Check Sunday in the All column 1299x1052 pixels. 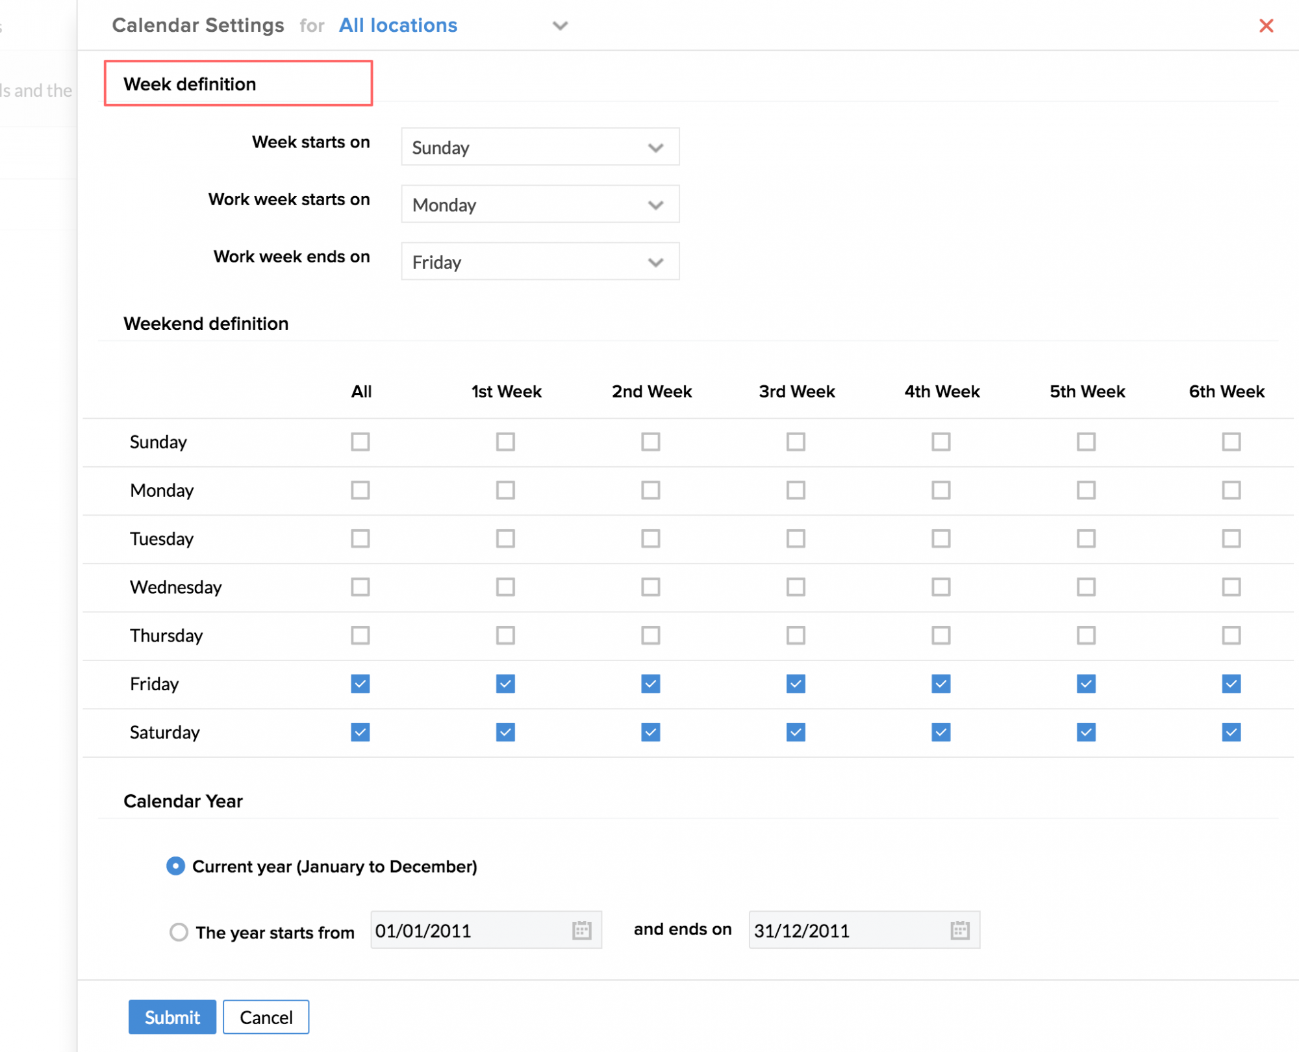pos(360,442)
